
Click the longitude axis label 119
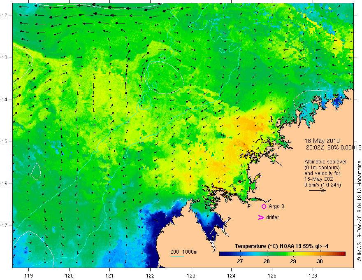(x=29, y=275)
